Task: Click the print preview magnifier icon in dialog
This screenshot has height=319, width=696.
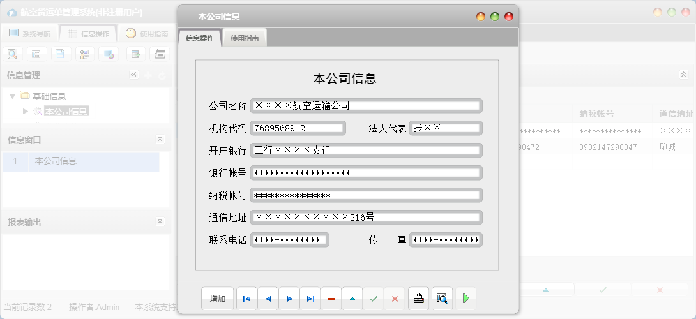Action: (442, 299)
